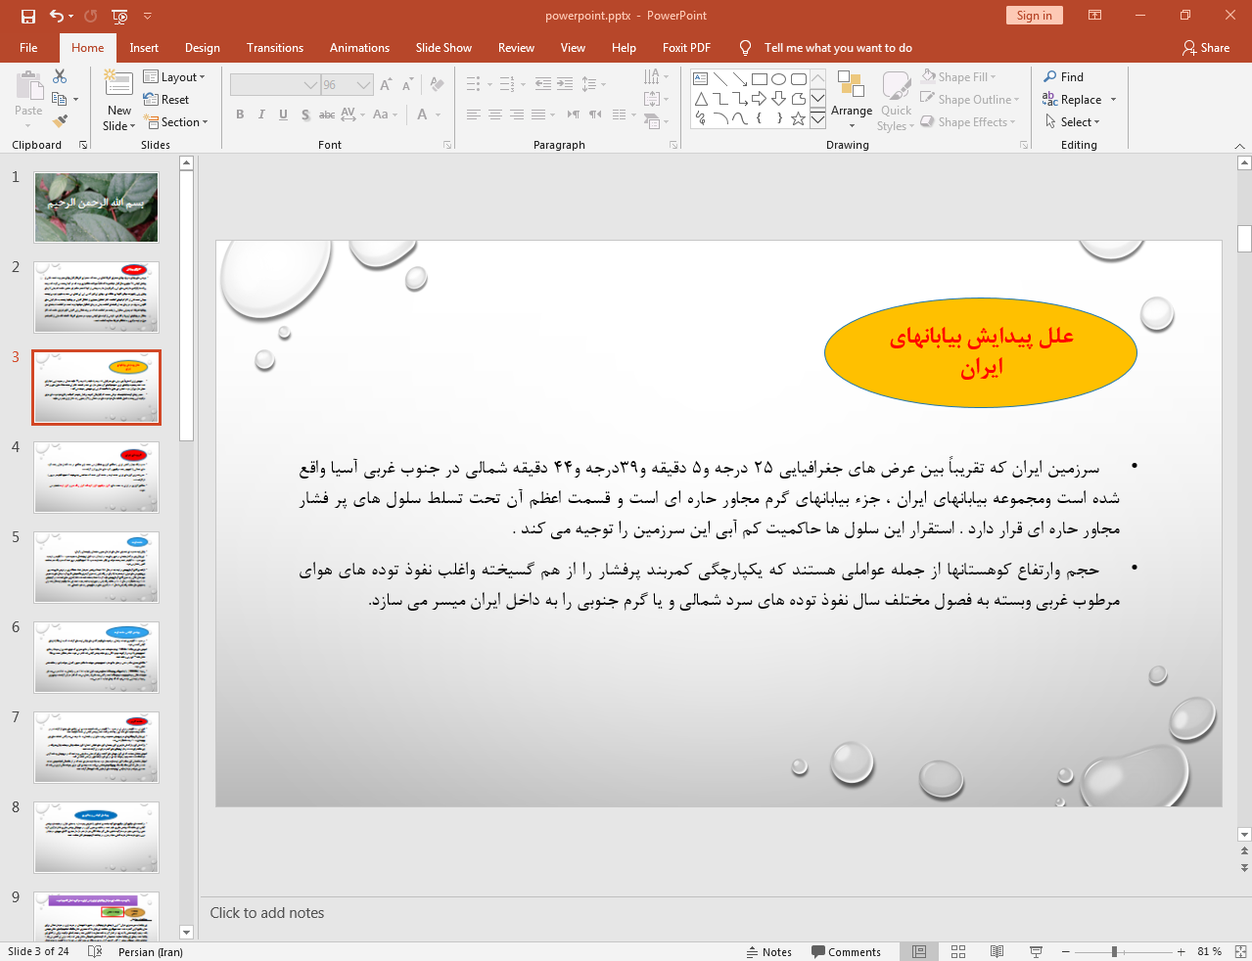This screenshot has height=961, width=1252.
Task: Adjust the zoom slider handle
Action: pyautogui.click(x=1114, y=951)
